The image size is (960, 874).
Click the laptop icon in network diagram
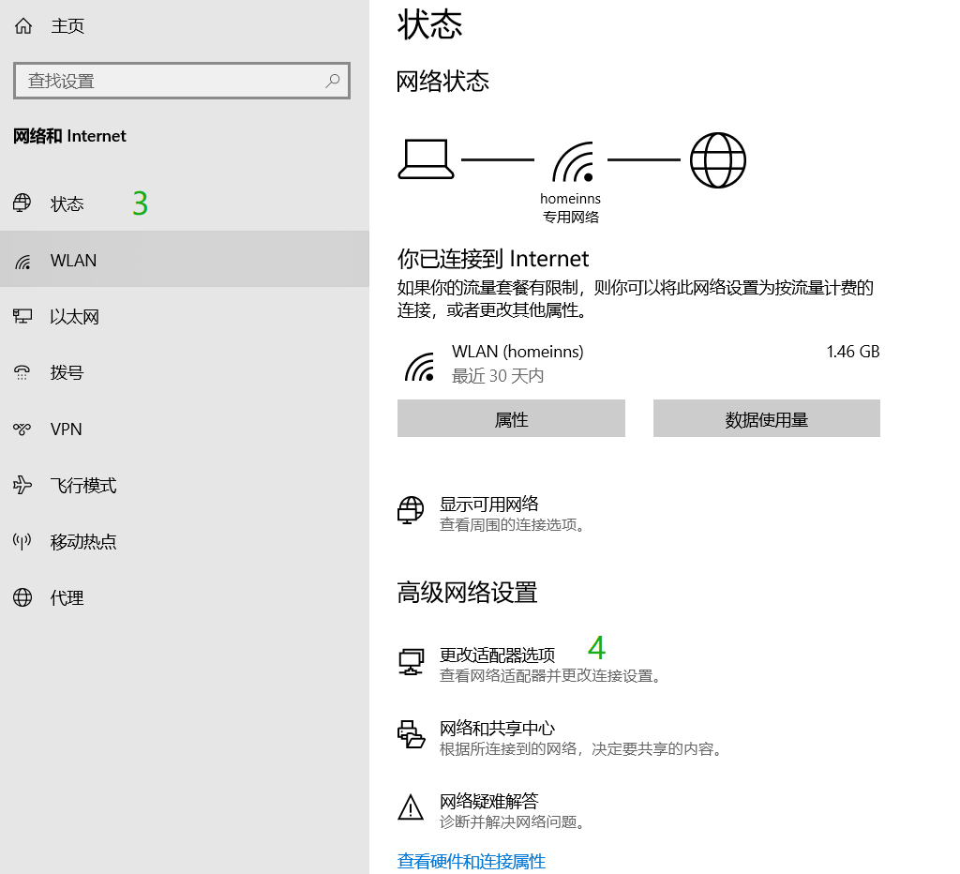click(427, 159)
